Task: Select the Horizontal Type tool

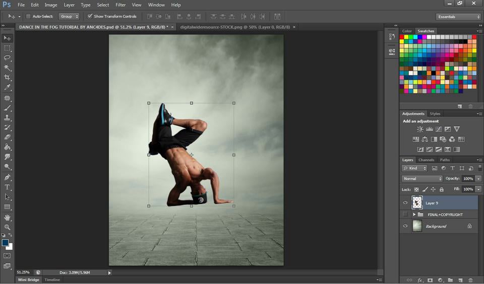Action: (7, 187)
